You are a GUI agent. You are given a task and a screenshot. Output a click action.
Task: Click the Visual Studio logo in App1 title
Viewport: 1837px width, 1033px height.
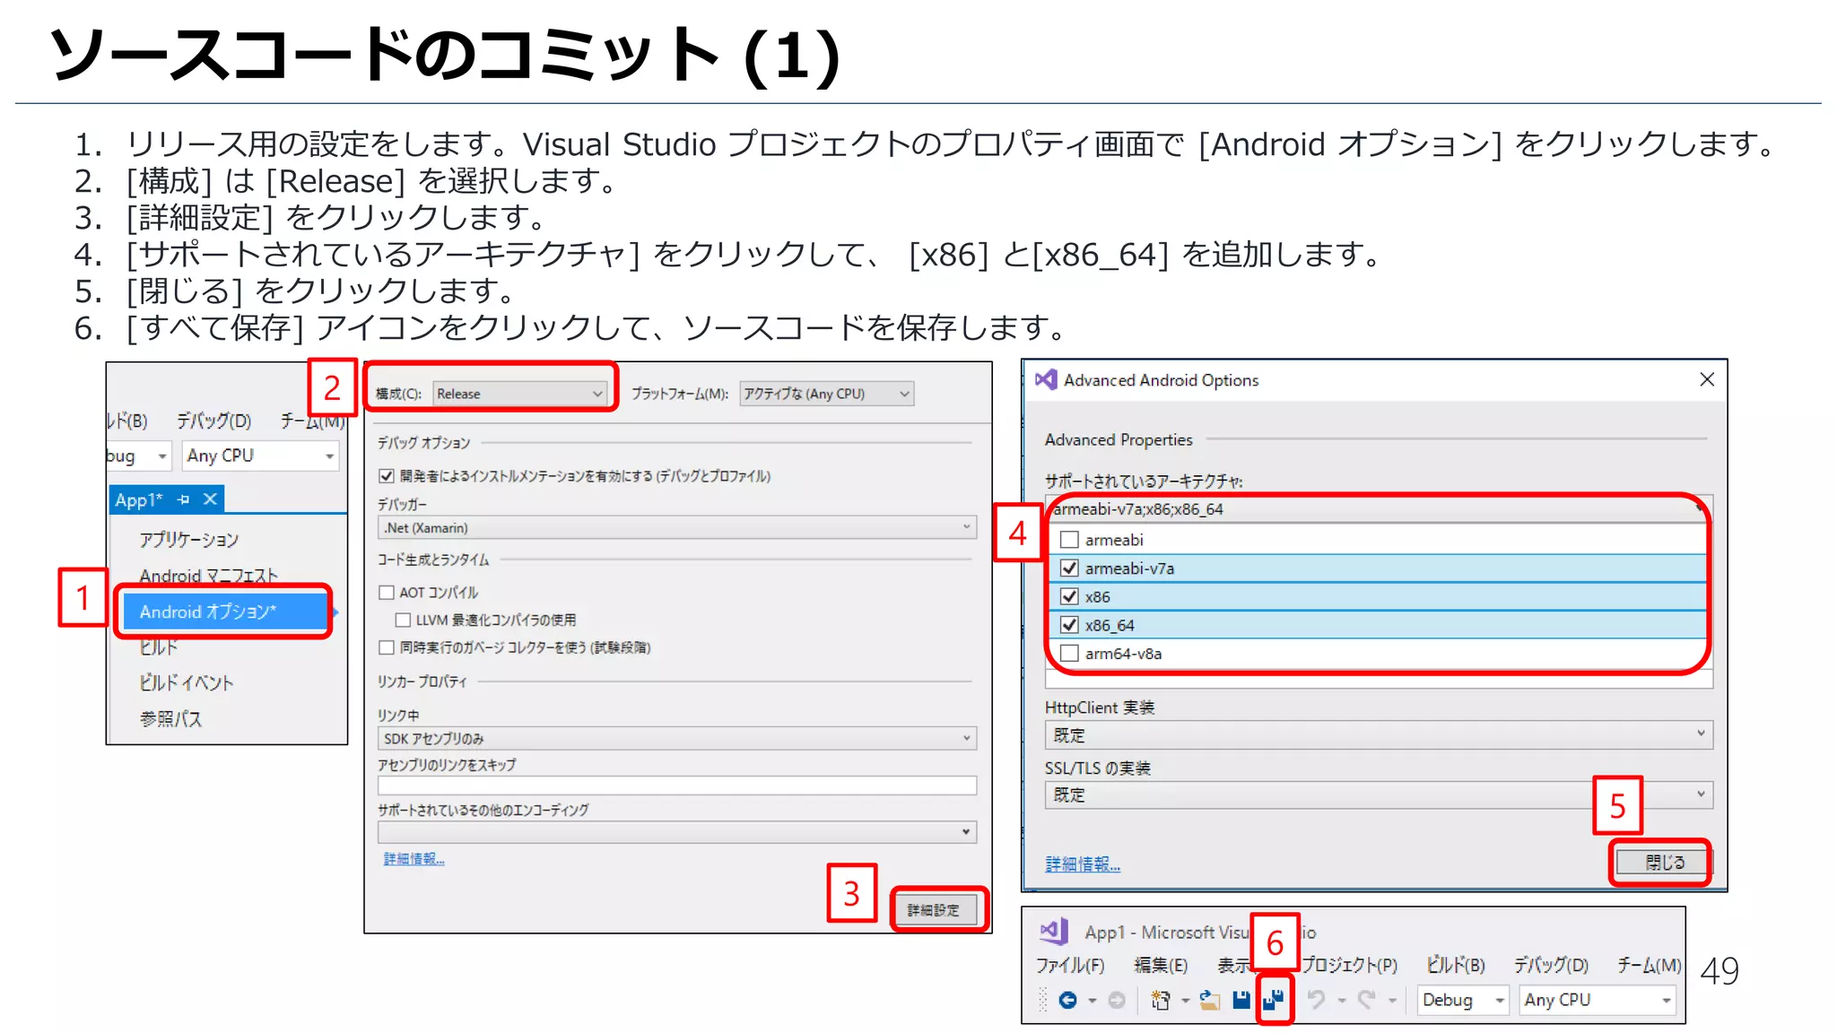(x=1054, y=932)
